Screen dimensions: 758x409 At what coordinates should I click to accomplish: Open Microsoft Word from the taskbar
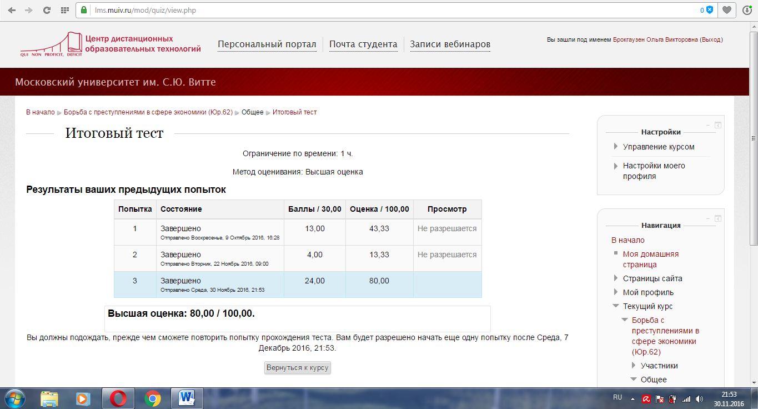187,398
